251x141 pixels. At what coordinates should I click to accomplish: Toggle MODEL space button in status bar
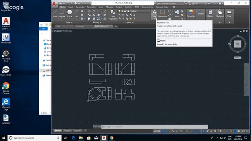[157, 131]
